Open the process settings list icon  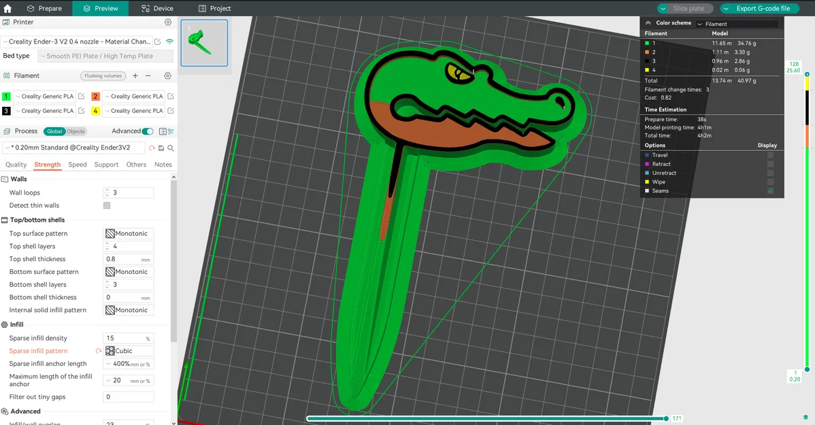(163, 131)
